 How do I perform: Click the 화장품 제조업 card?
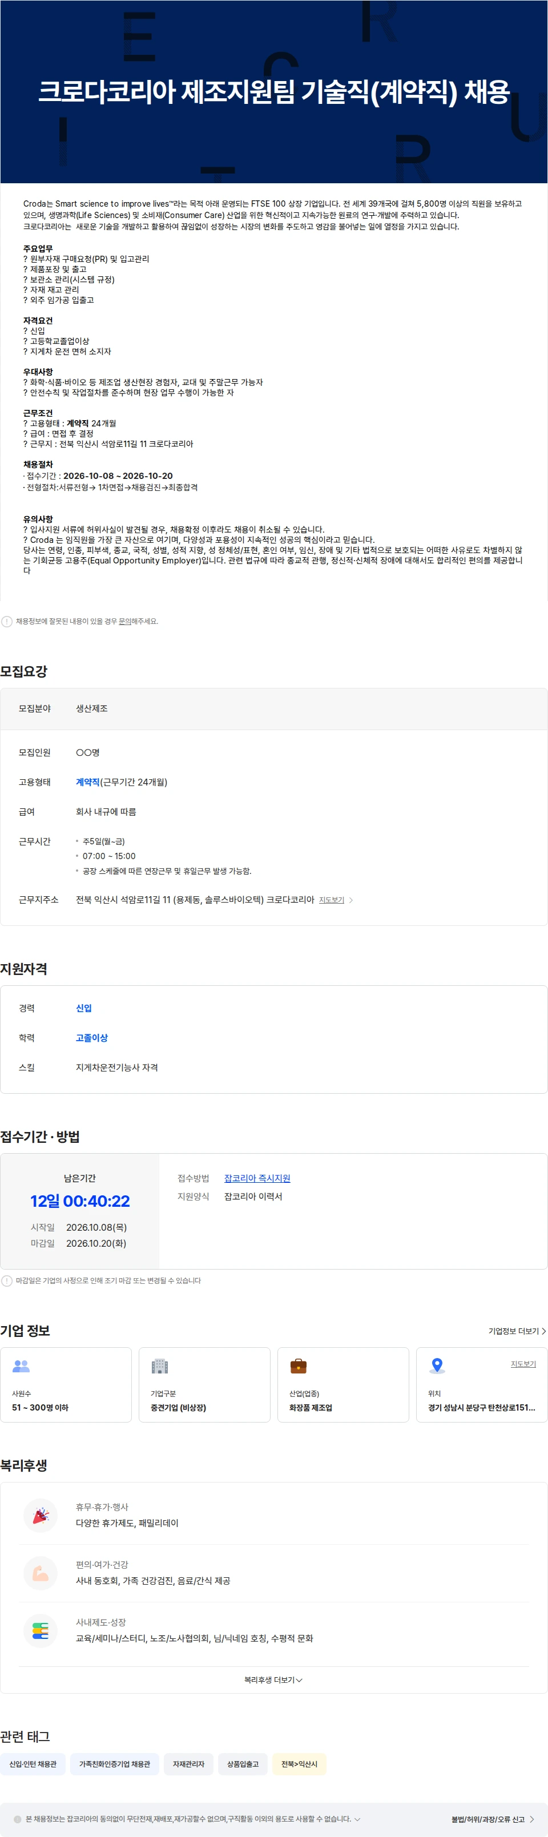tap(342, 1384)
